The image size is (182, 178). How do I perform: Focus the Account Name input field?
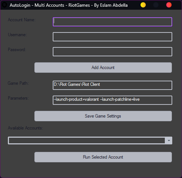[112, 22]
